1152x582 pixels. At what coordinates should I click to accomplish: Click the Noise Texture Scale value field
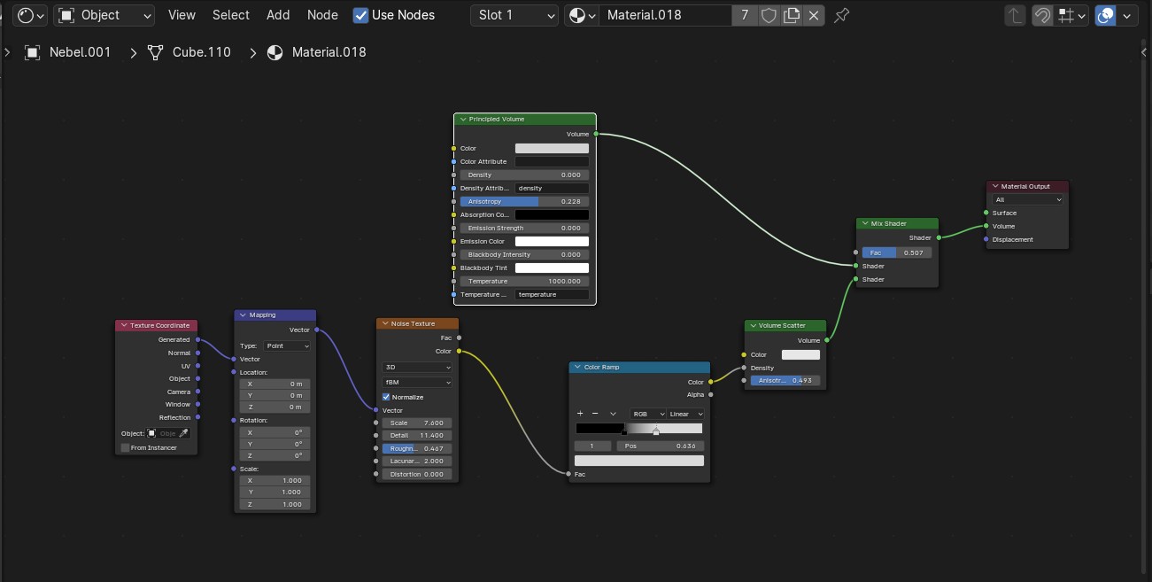click(417, 423)
